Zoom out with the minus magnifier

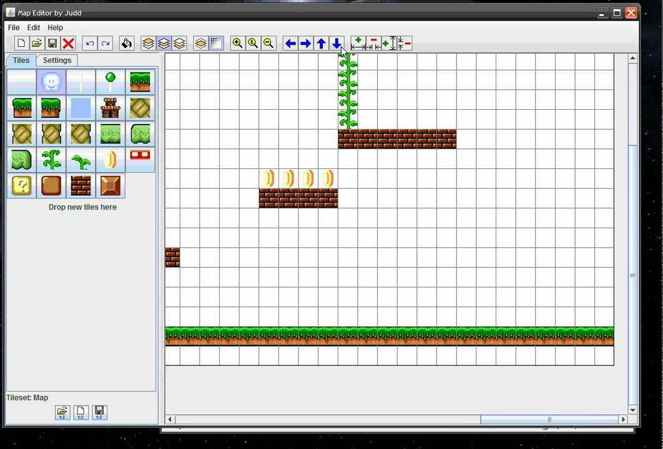pos(268,43)
